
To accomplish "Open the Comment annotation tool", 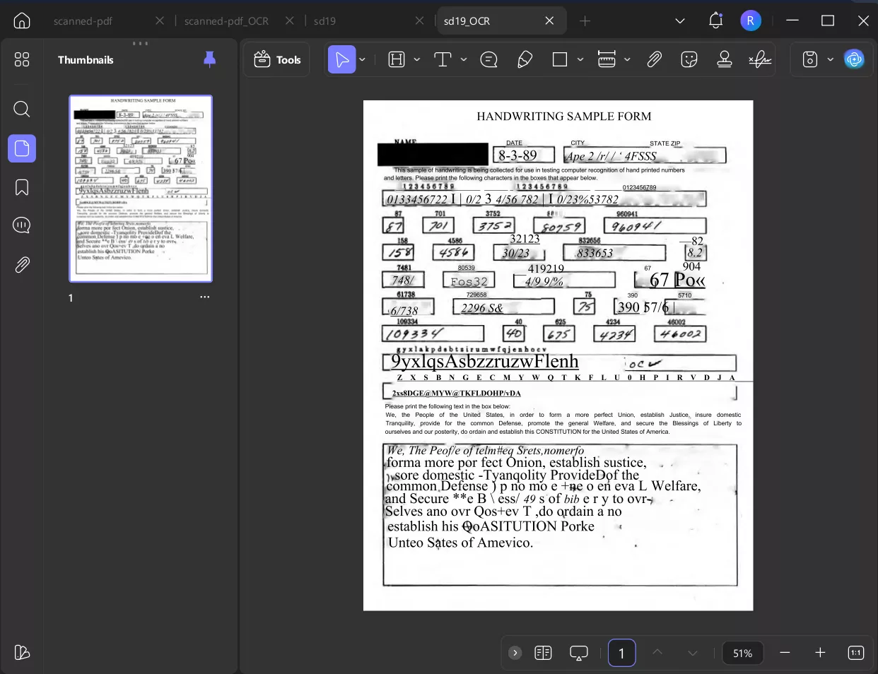I will pos(489,59).
